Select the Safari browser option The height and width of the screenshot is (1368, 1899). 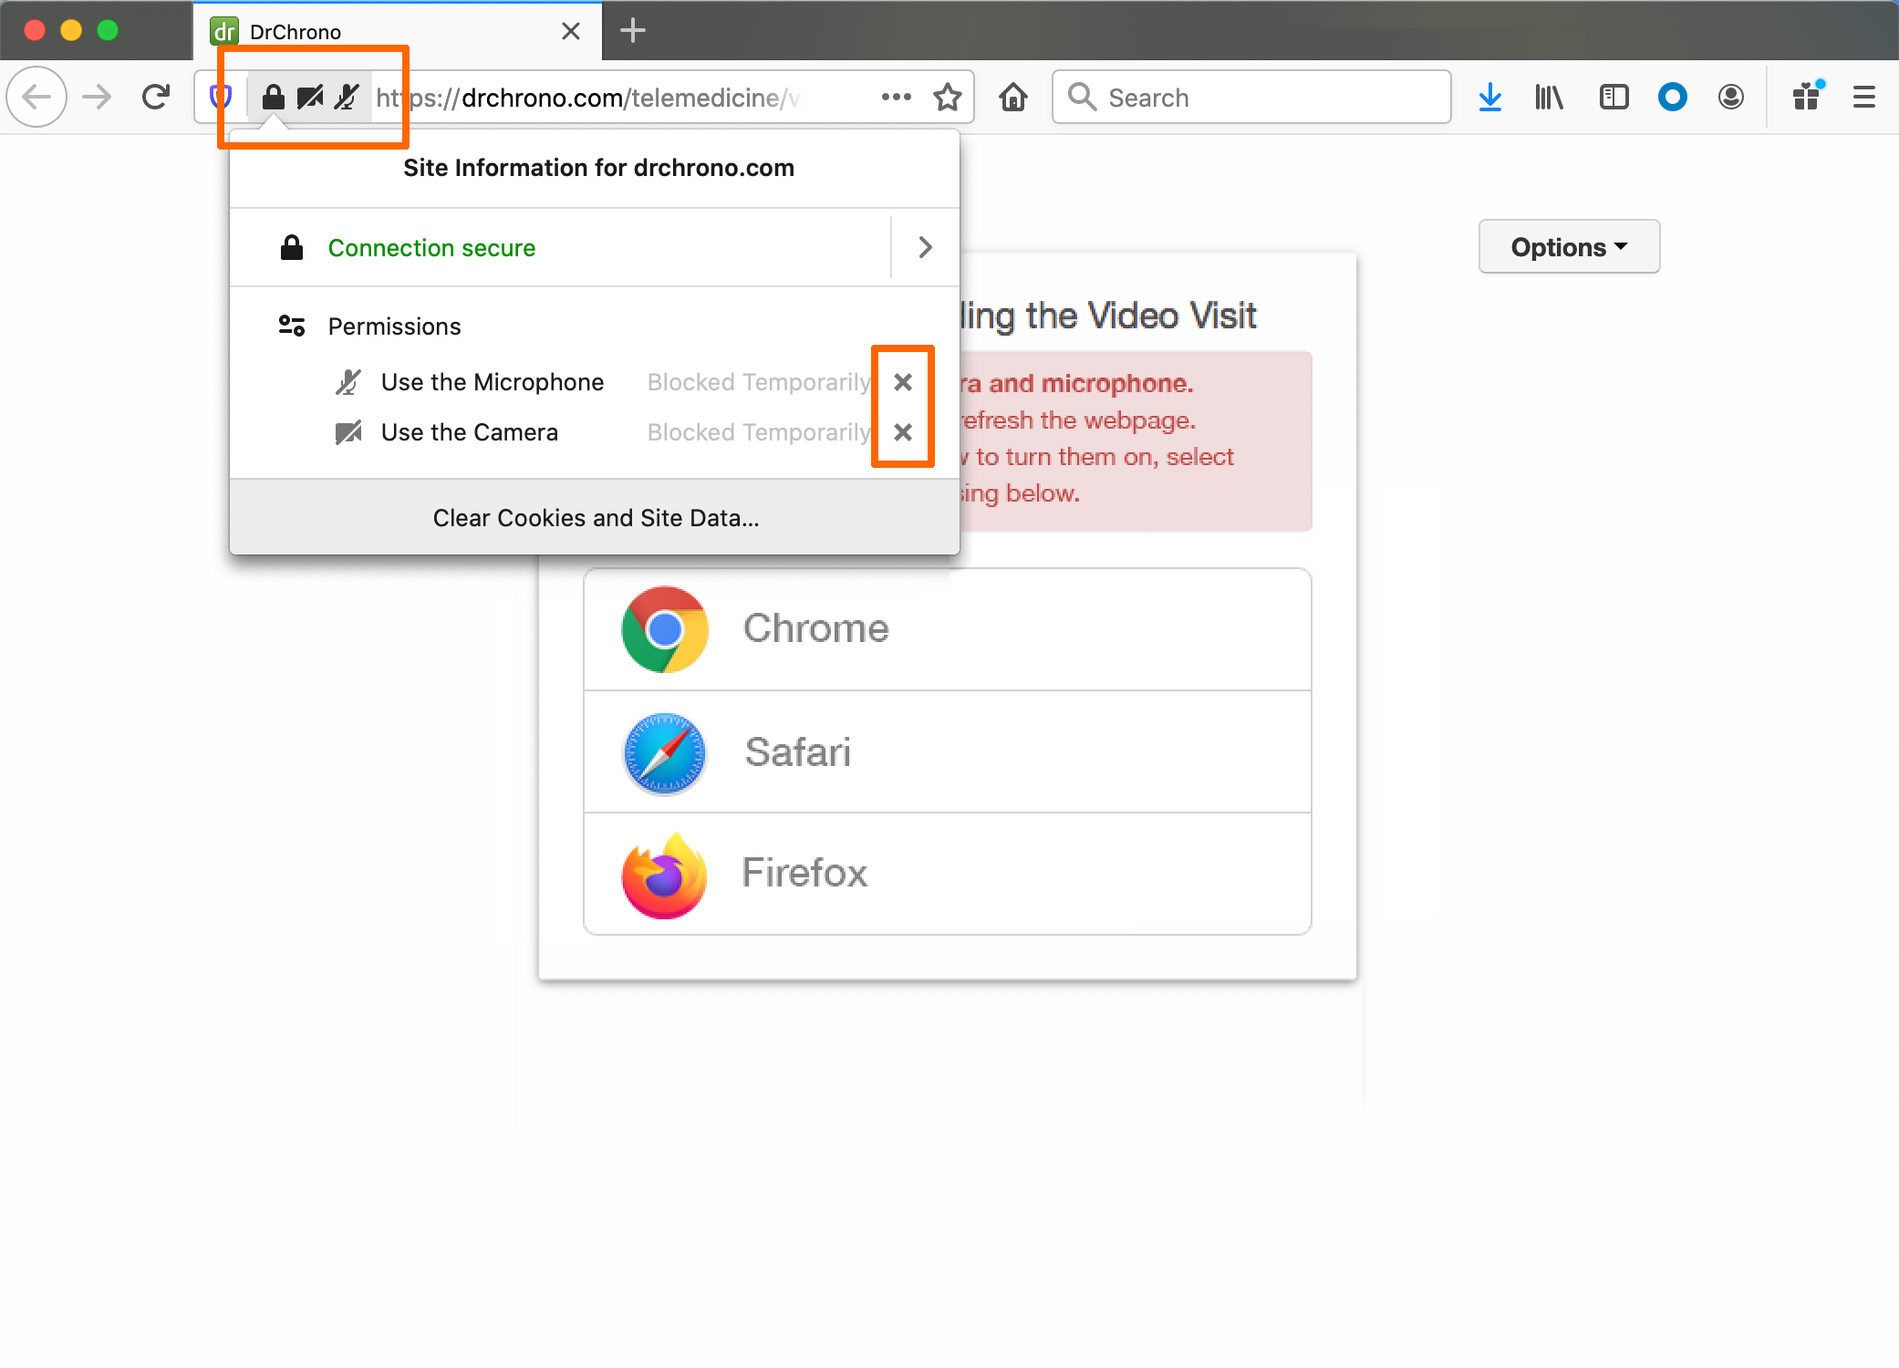point(948,751)
